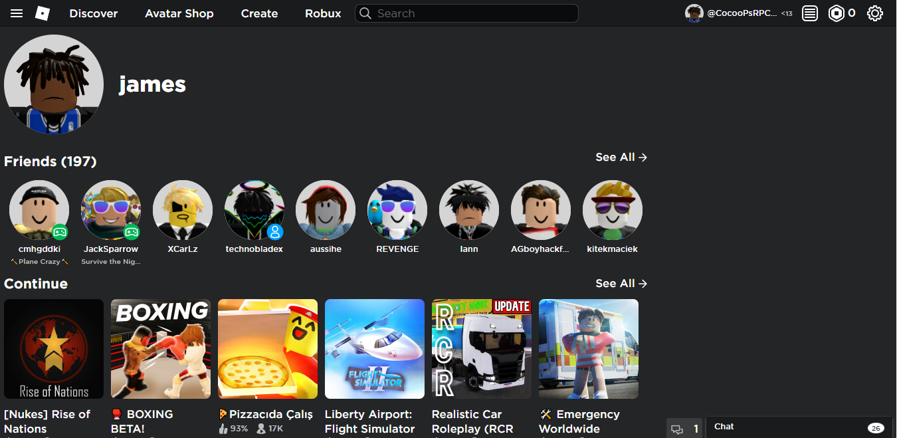Open friend JackSparrow's avatar

pos(111,210)
